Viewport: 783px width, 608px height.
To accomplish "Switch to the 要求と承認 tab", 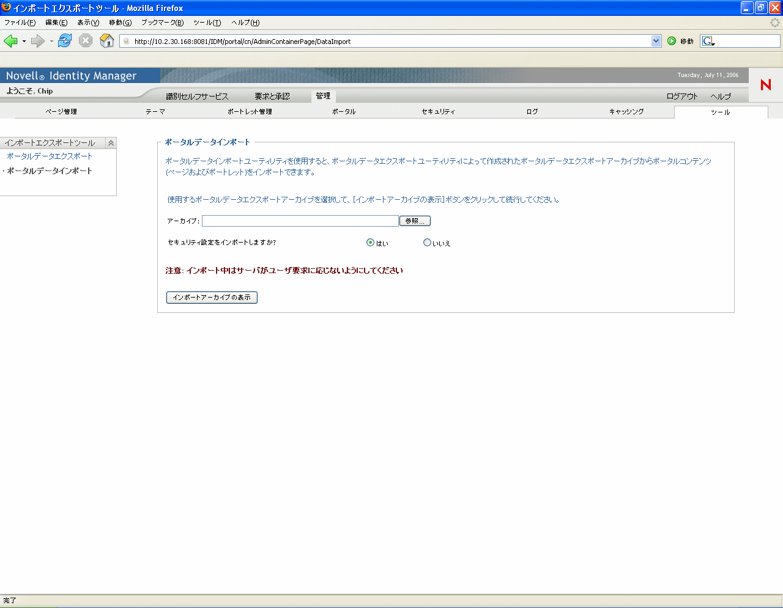I will 272,97.
